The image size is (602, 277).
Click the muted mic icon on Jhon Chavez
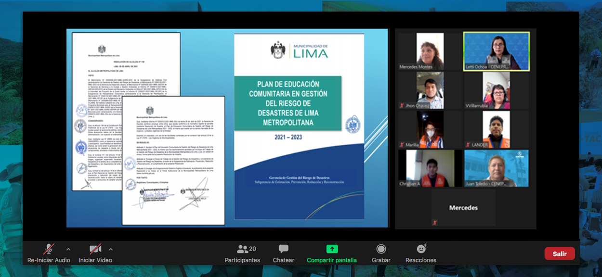click(x=402, y=105)
